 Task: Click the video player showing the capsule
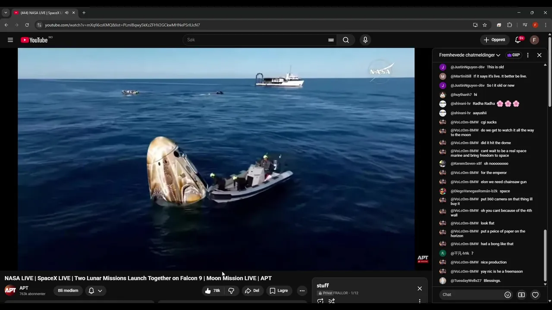pos(216,159)
